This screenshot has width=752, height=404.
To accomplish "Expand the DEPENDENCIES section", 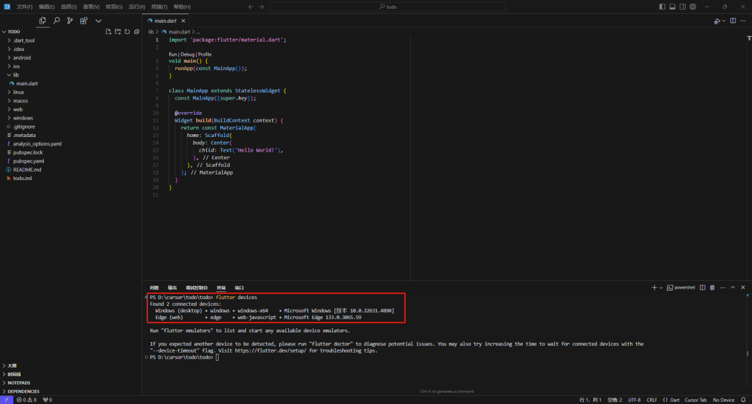I will click(x=23, y=391).
